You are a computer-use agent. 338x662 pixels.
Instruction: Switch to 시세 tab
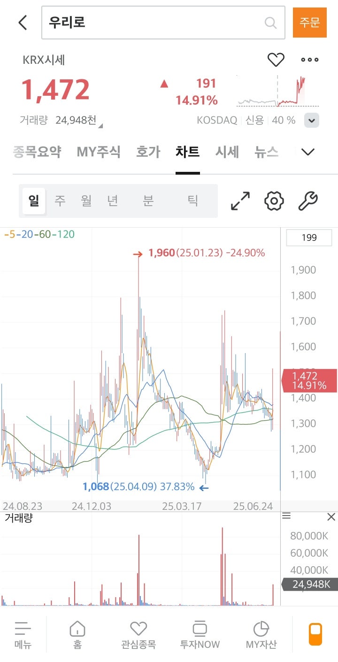coord(227,152)
